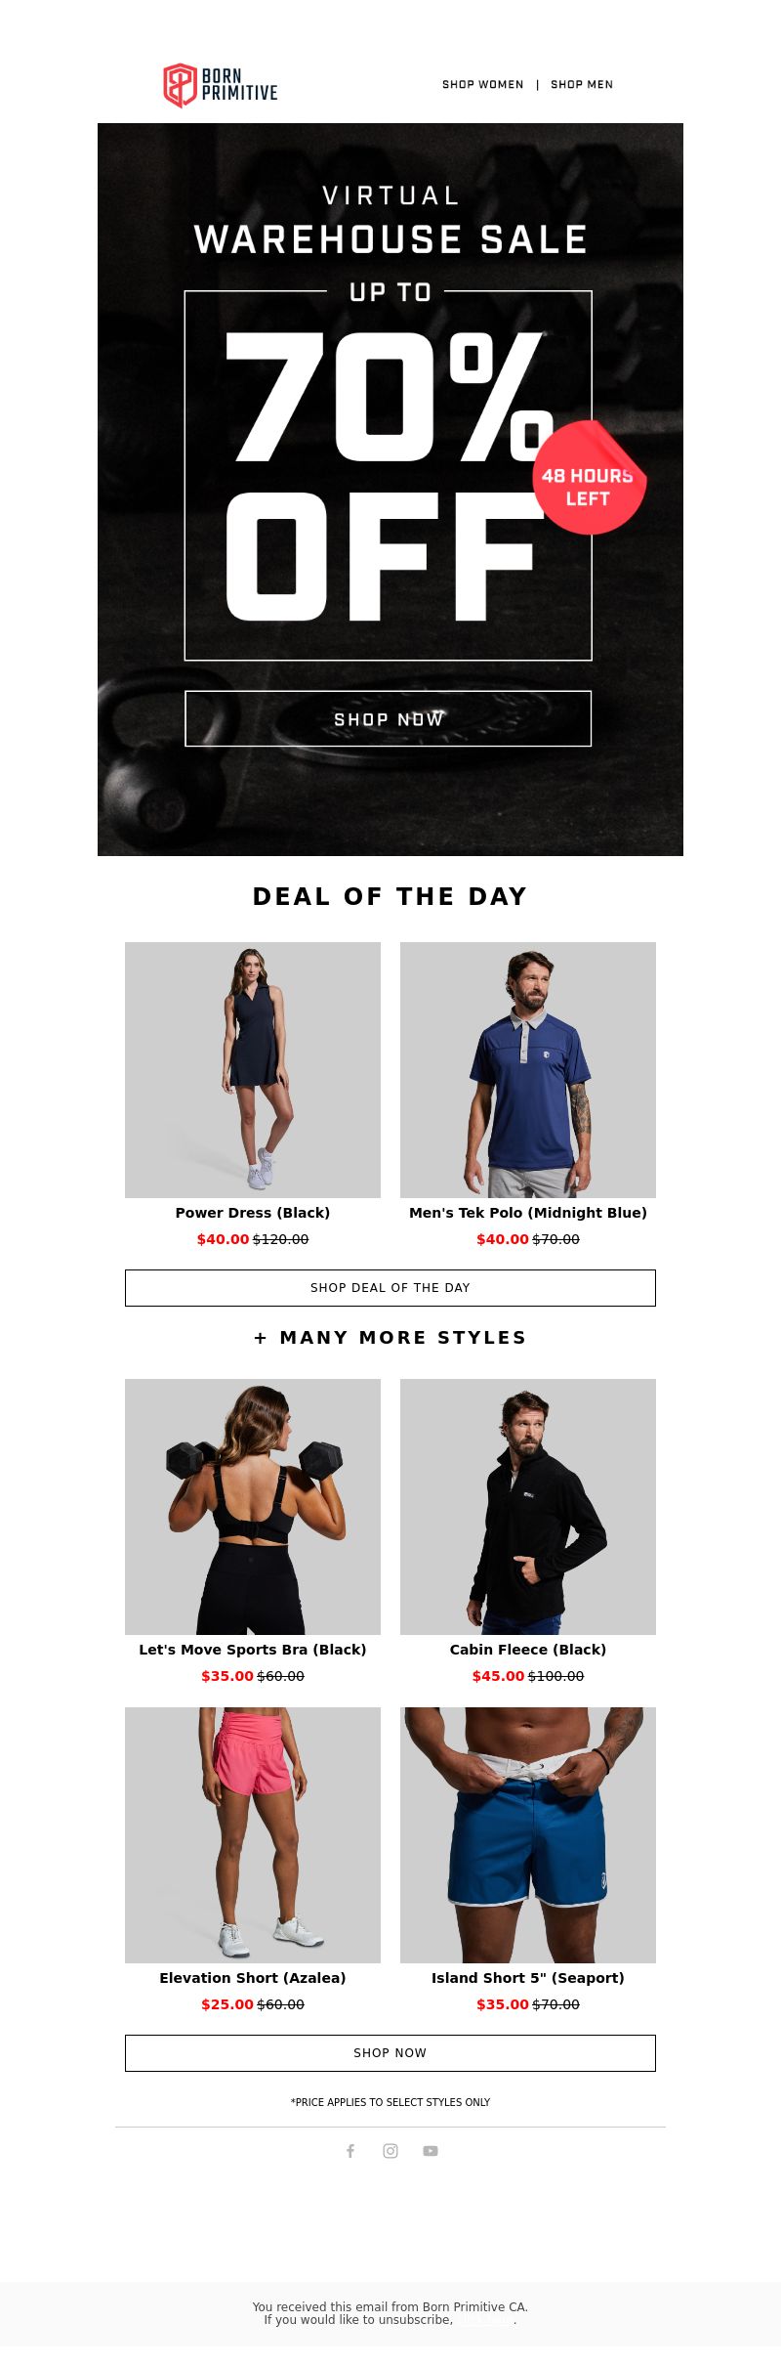
Task: Click the 48 Hours Left red badge
Action: coord(589,479)
